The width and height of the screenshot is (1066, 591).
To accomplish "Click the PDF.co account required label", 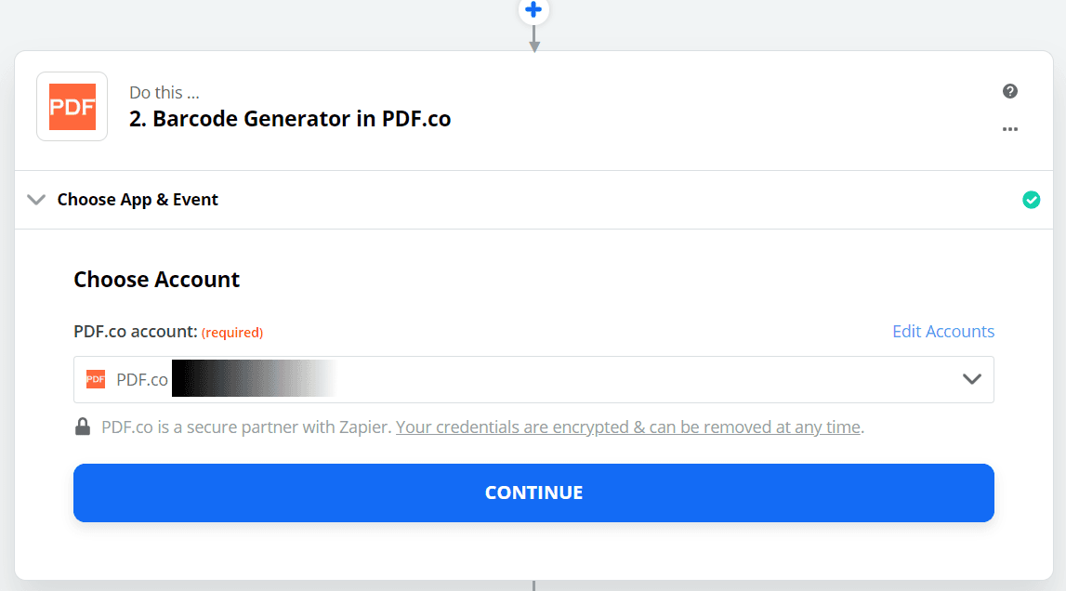I will coord(168,332).
